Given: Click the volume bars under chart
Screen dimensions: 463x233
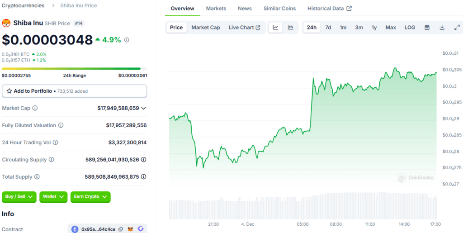Looking at the screenshot, I should click(x=303, y=205).
